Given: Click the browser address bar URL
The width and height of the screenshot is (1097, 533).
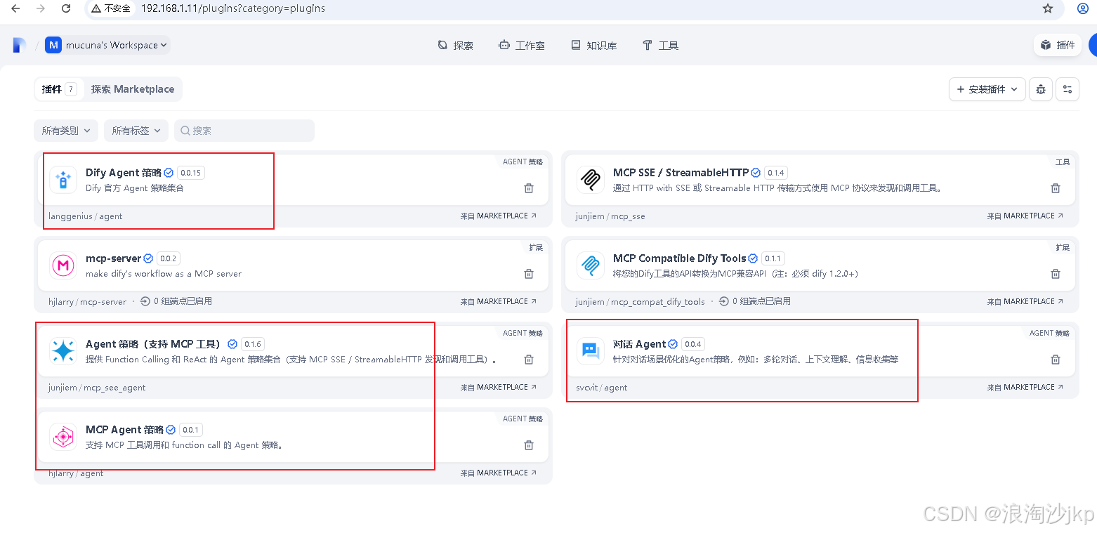Looking at the screenshot, I should point(233,8).
